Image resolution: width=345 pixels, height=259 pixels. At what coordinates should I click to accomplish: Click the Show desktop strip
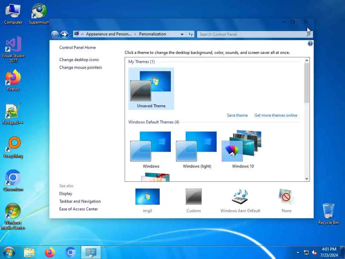343,252
